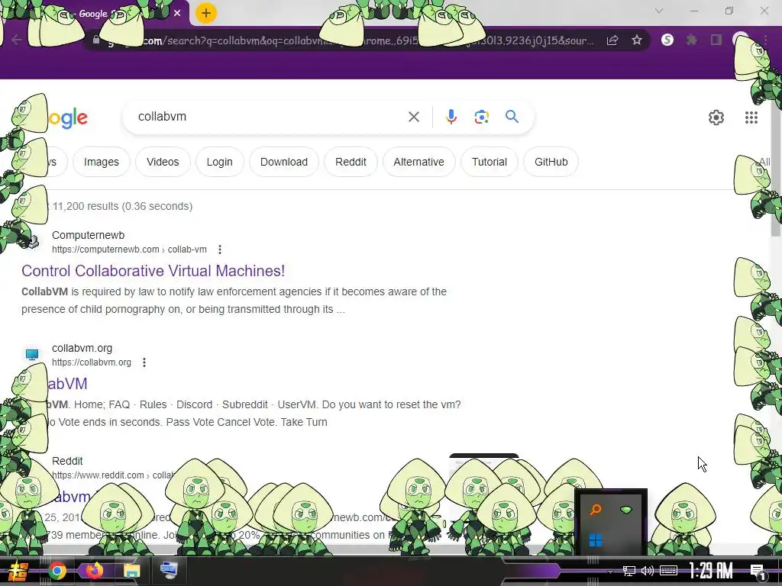The height and width of the screenshot is (586, 782).
Task: Apply the Download search chip
Action: pos(284,162)
